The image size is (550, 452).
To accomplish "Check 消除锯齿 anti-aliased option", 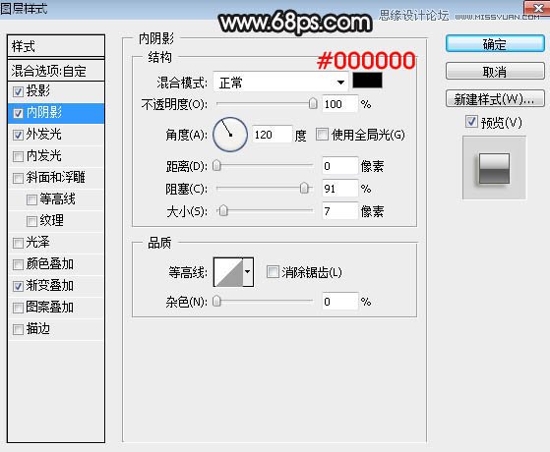I will (273, 272).
